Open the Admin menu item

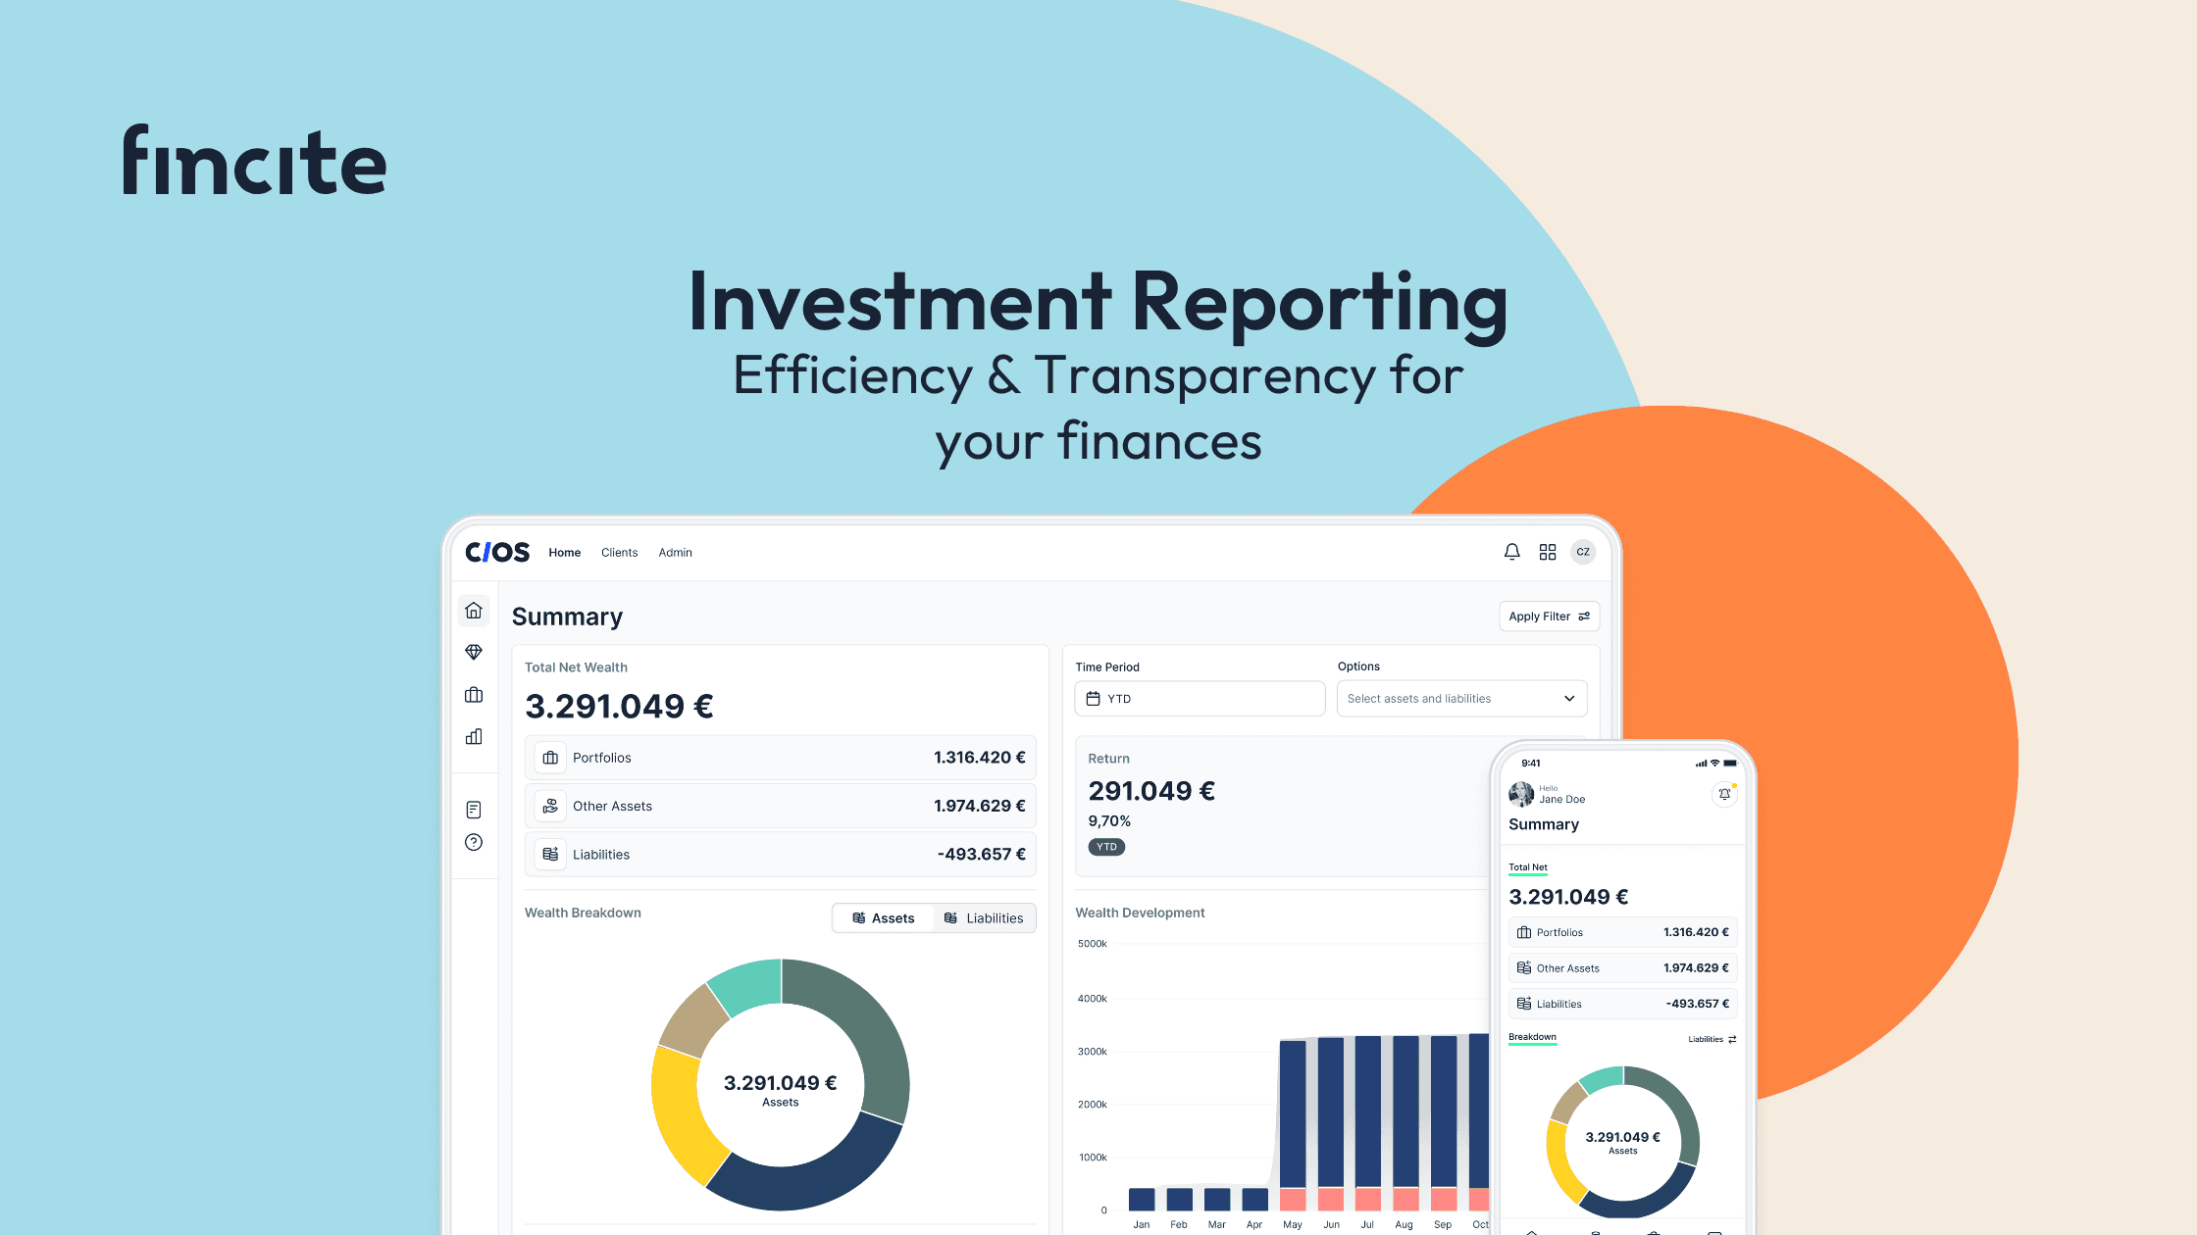pos(675,553)
